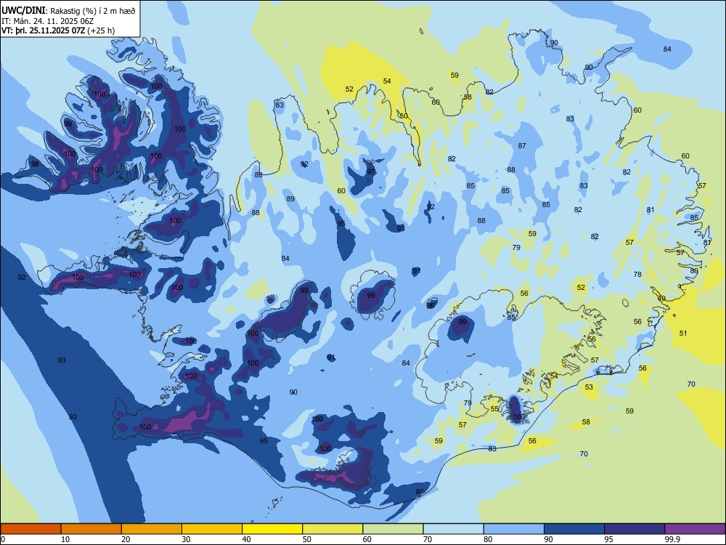Click the legend tick label '0'
The width and height of the screenshot is (726, 545).
point(3,539)
